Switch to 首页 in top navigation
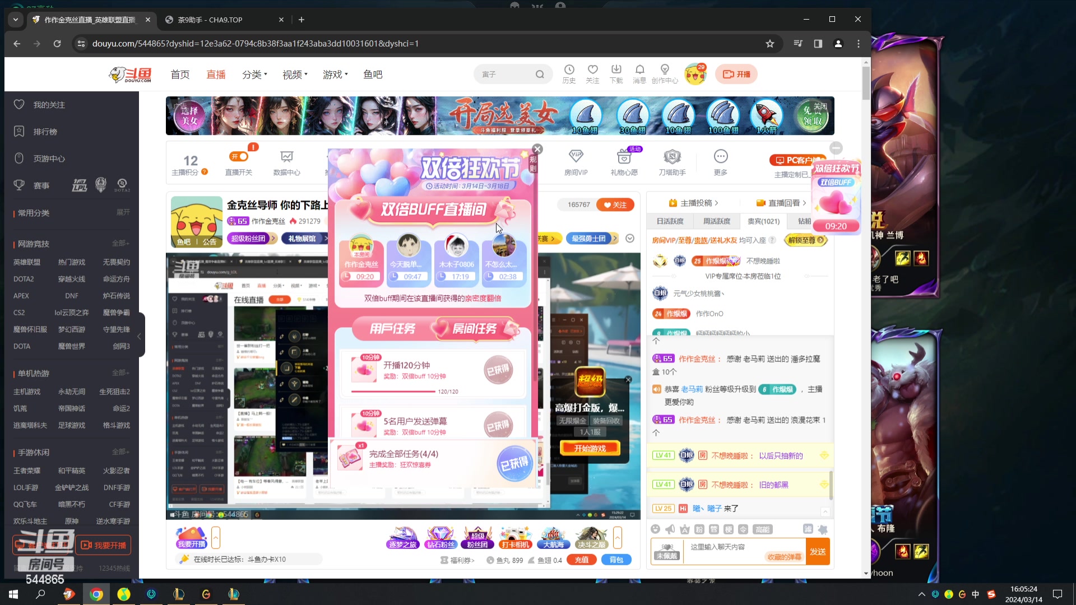Screen dimensions: 1076x605 [x=180, y=75]
